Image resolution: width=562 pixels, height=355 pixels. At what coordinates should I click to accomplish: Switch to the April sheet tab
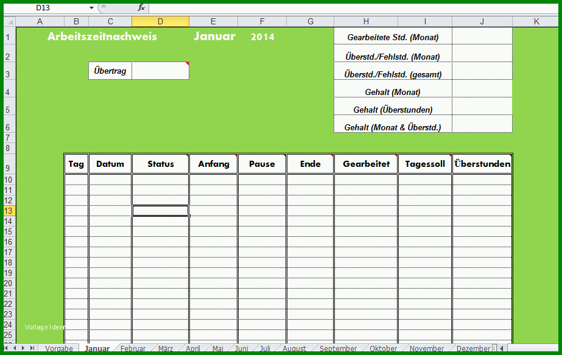click(193, 348)
